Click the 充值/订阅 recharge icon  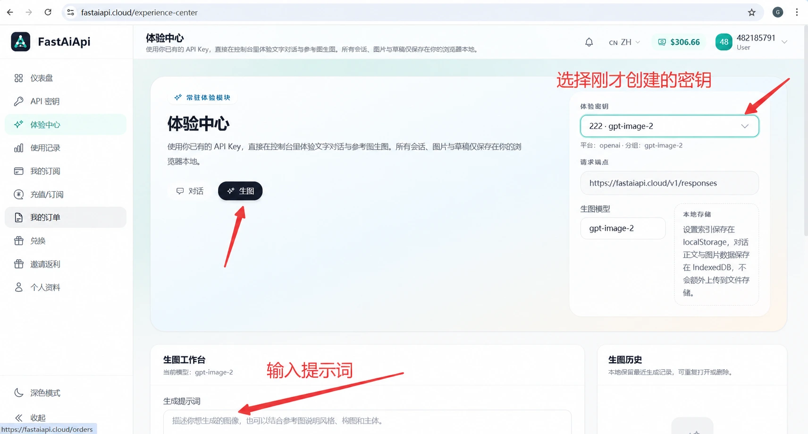[18, 194]
